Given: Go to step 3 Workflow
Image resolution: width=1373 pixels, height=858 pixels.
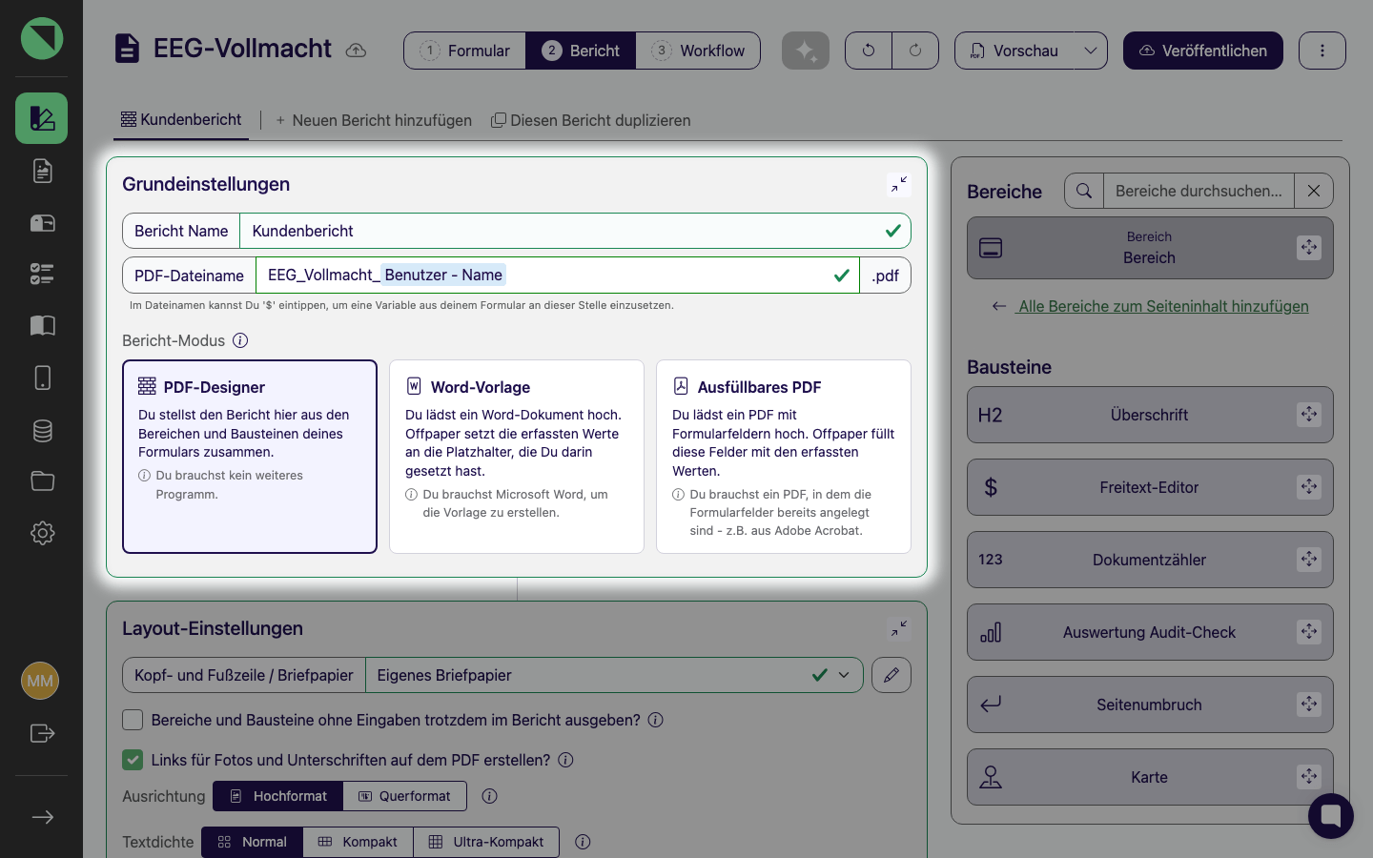Looking at the screenshot, I should pyautogui.click(x=698, y=51).
